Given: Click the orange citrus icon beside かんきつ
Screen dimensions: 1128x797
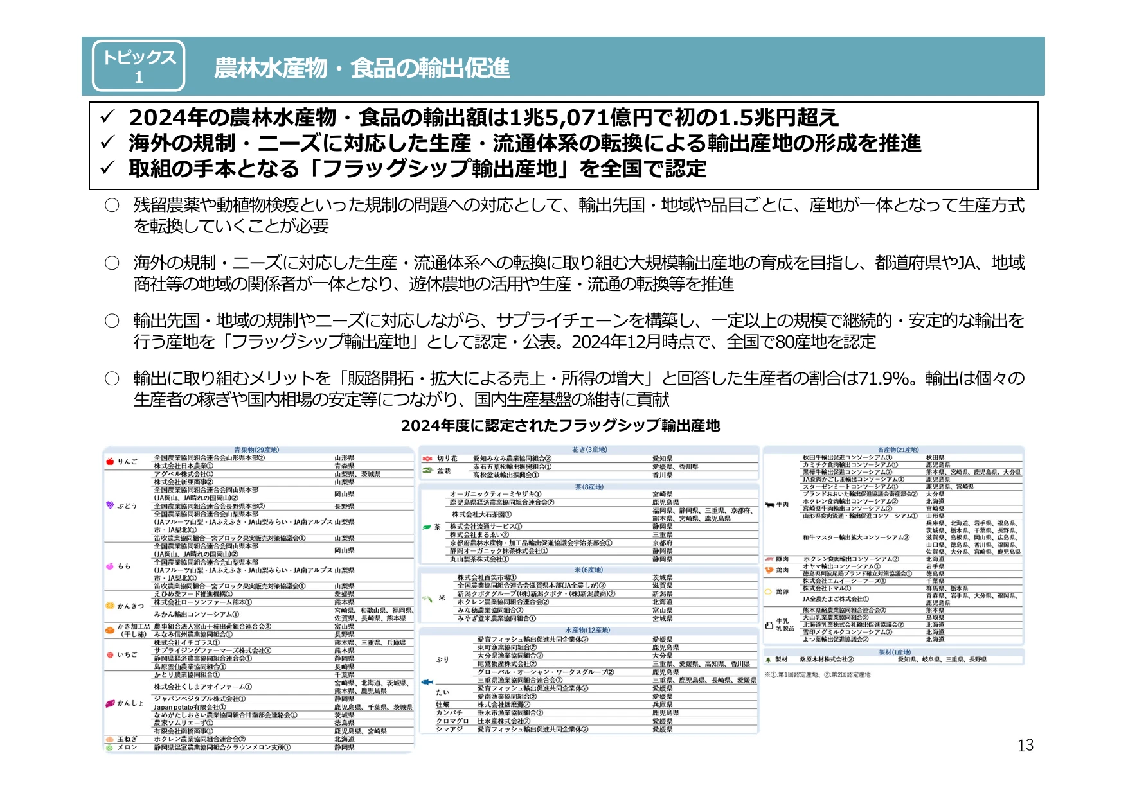Looking at the screenshot, I should tap(110, 606).
